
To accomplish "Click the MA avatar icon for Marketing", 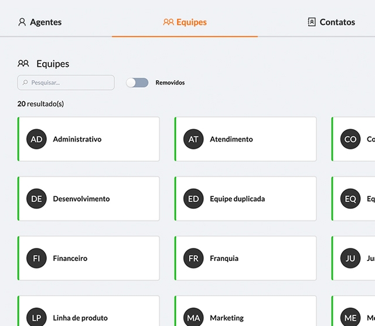I will click(x=193, y=318).
